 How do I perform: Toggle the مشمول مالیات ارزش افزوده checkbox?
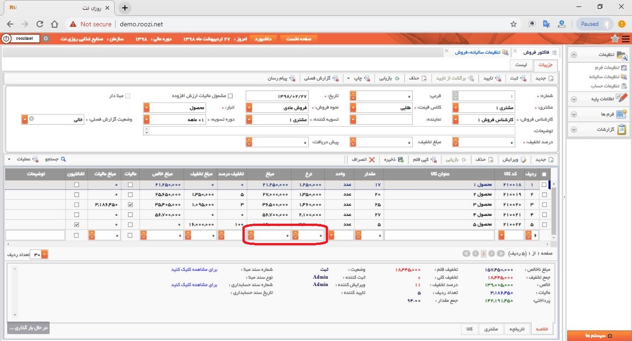click(x=230, y=96)
